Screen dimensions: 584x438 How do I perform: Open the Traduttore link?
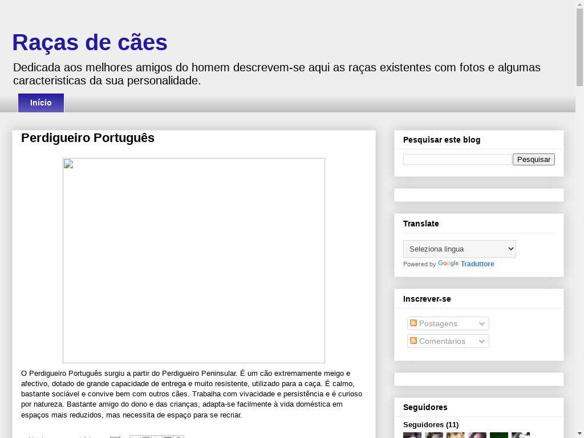point(477,264)
